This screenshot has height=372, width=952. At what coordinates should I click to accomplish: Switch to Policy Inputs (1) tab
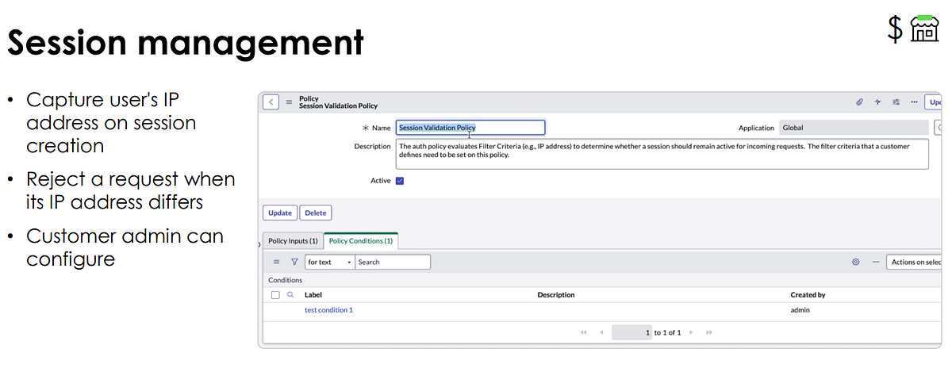(292, 240)
